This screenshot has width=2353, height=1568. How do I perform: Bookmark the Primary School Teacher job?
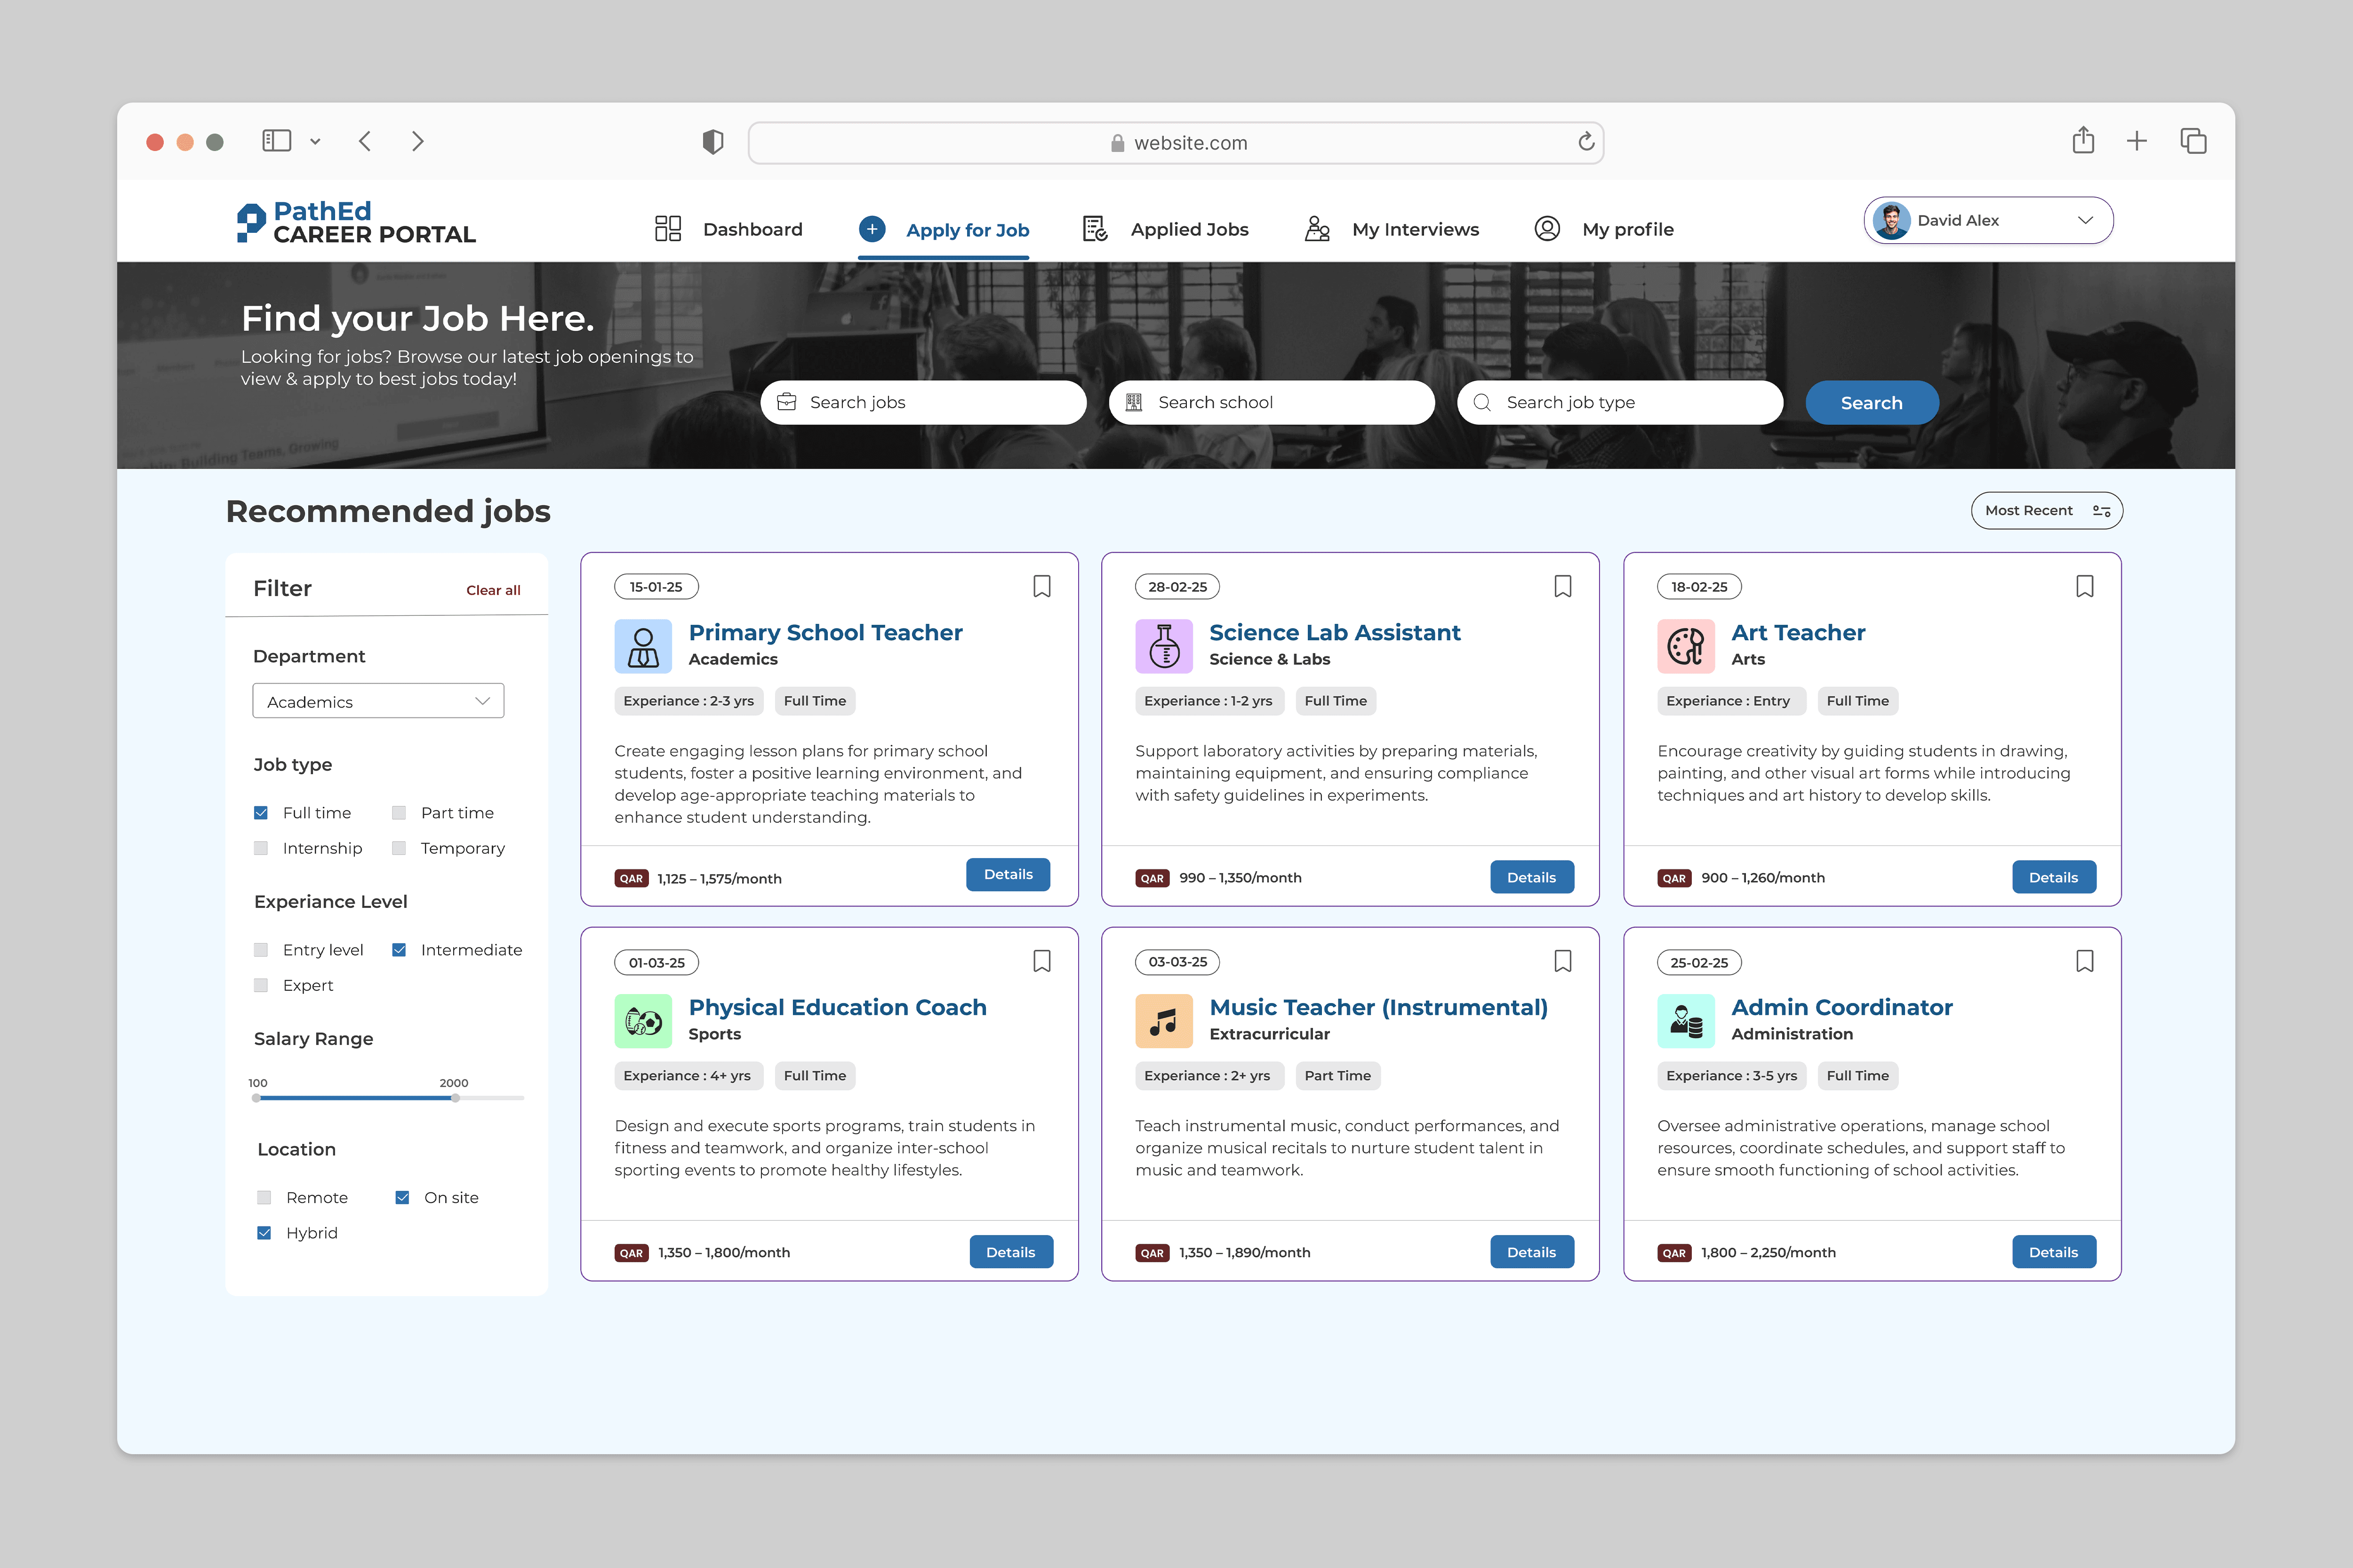pyautogui.click(x=1041, y=586)
